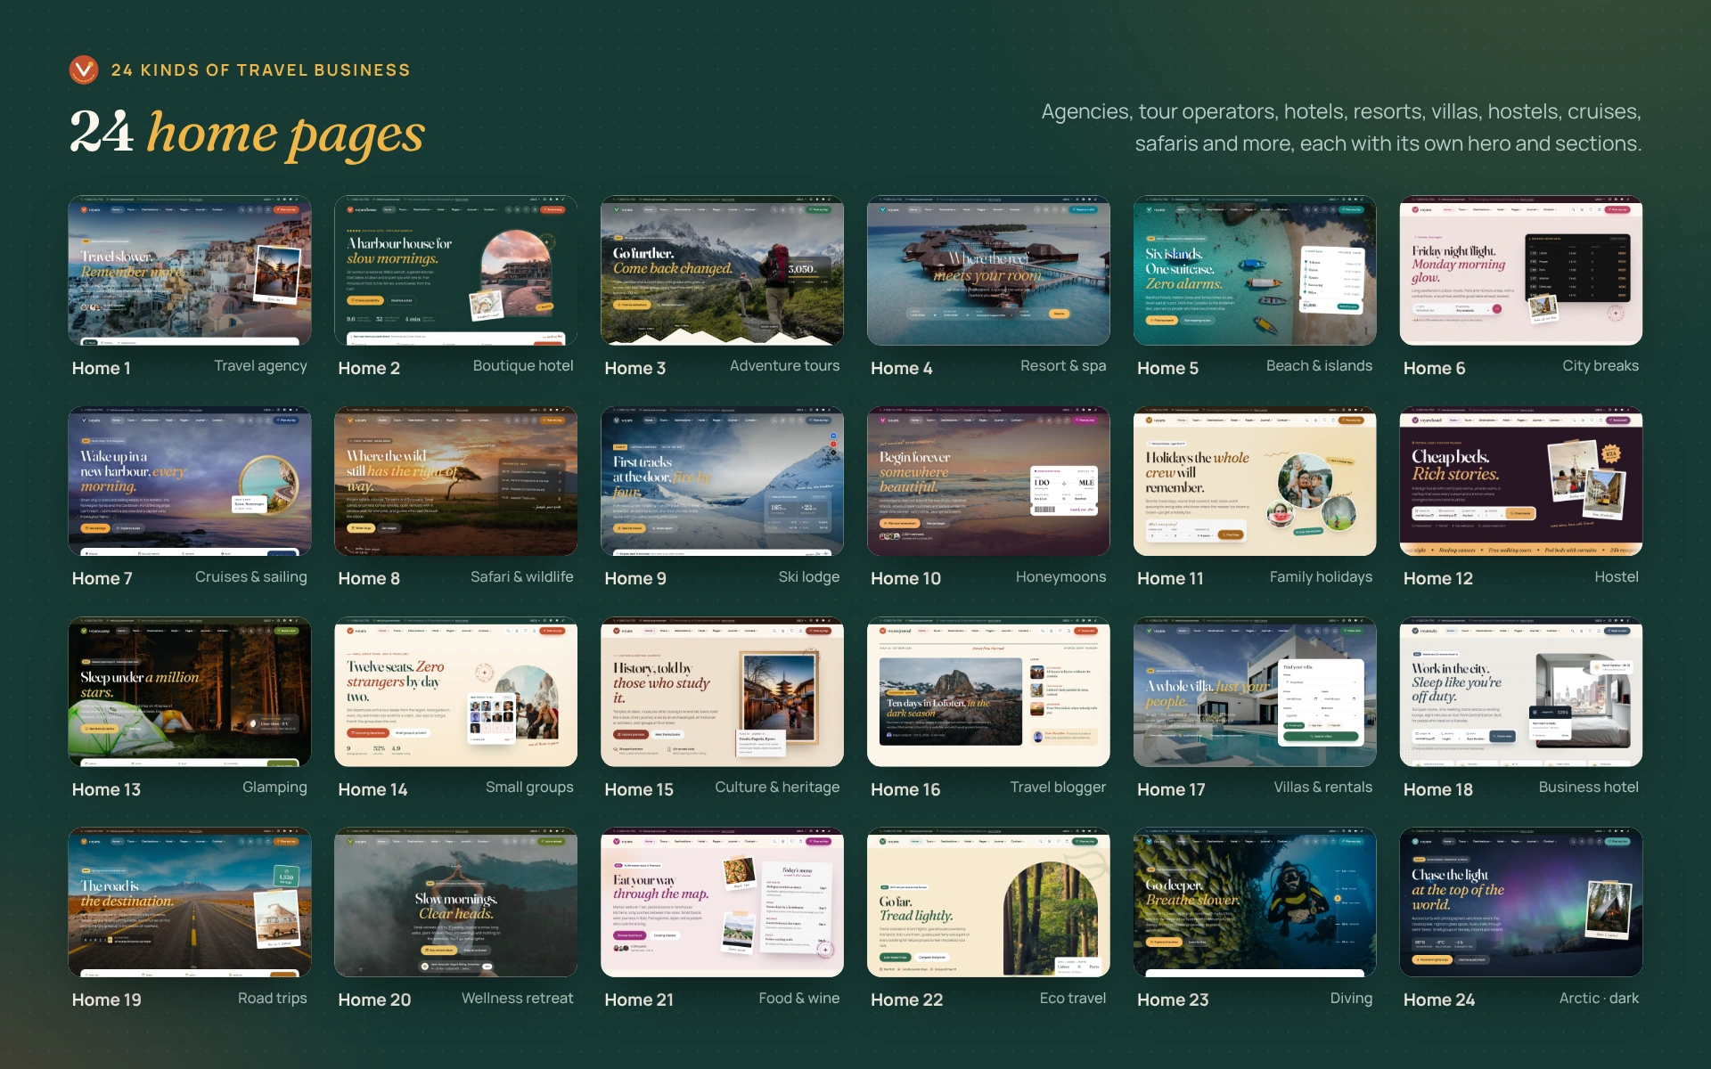
Task: Open the Home 5 beach & islands thumbnail
Action: [1255, 271]
